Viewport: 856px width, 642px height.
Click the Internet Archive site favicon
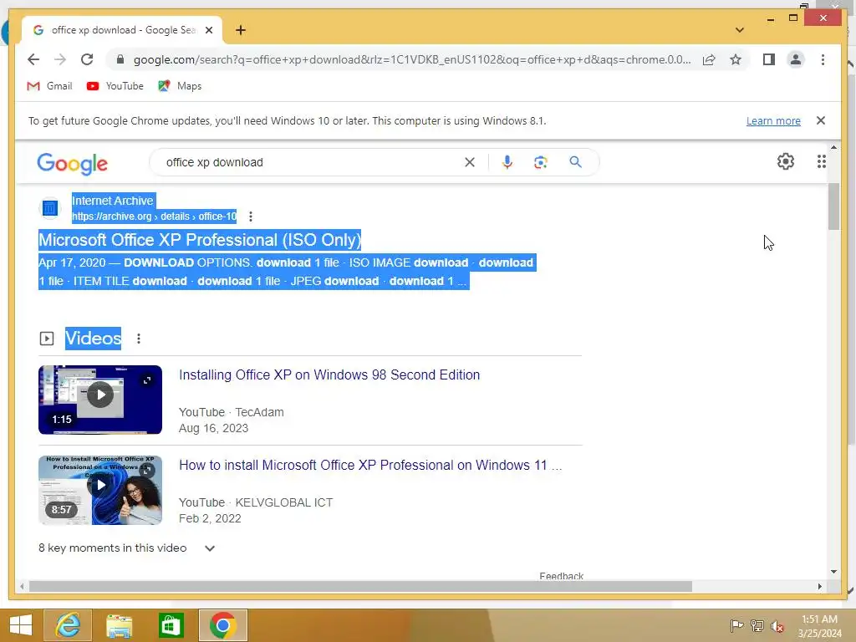point(49,208)
